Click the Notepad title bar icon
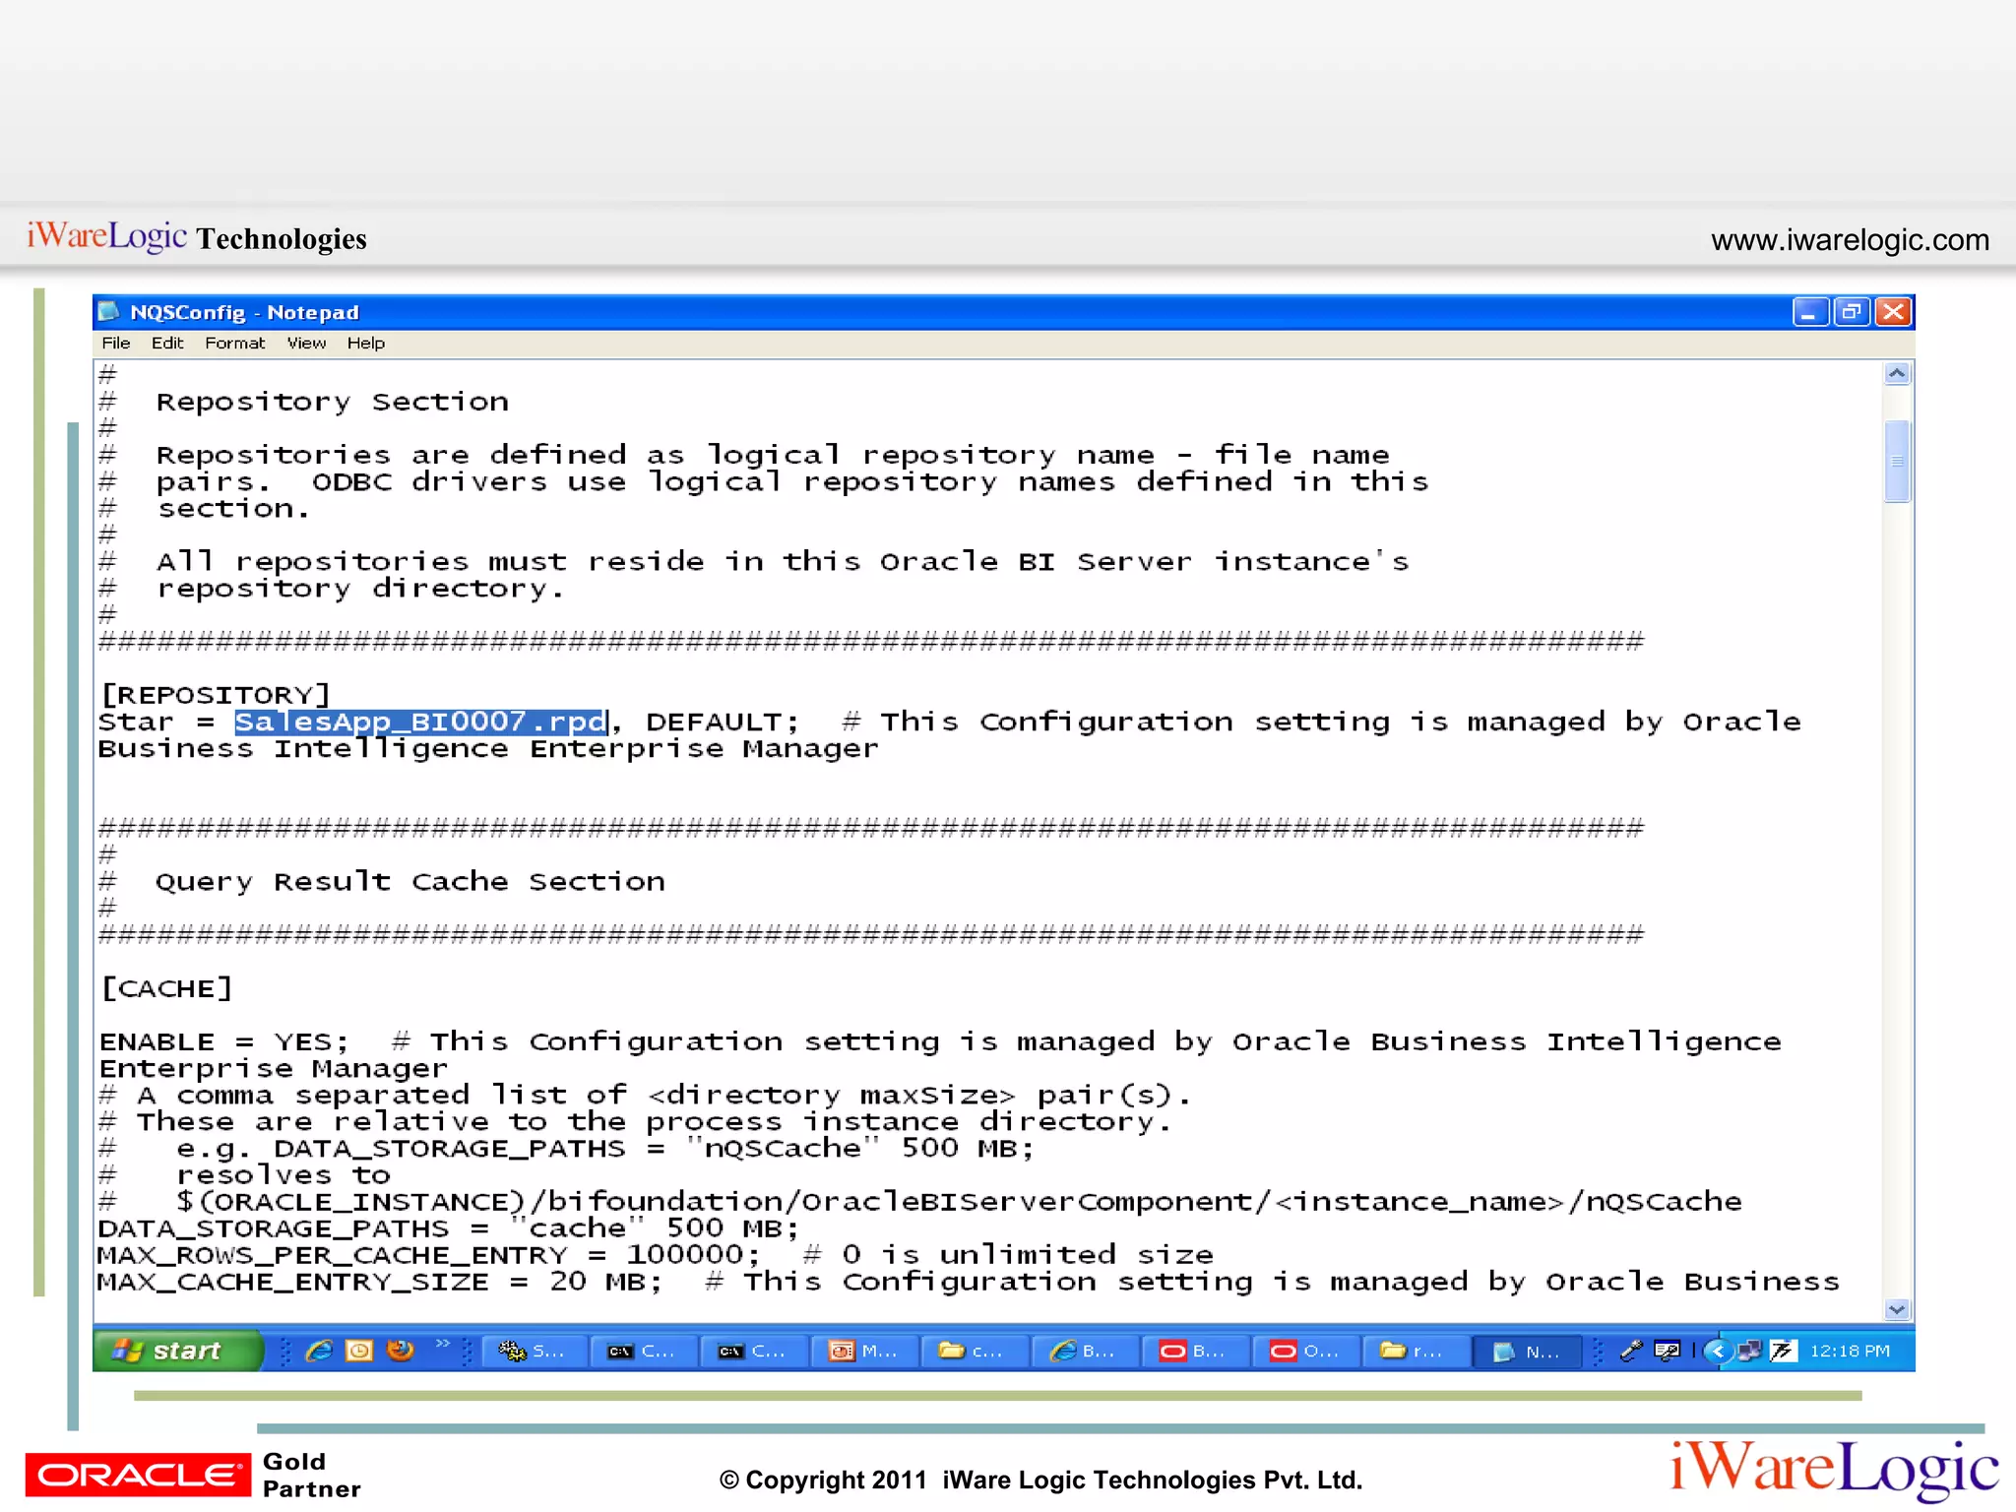Image resolution: width=2016 pixels, height=1512 pixels. tap(109, 312)
